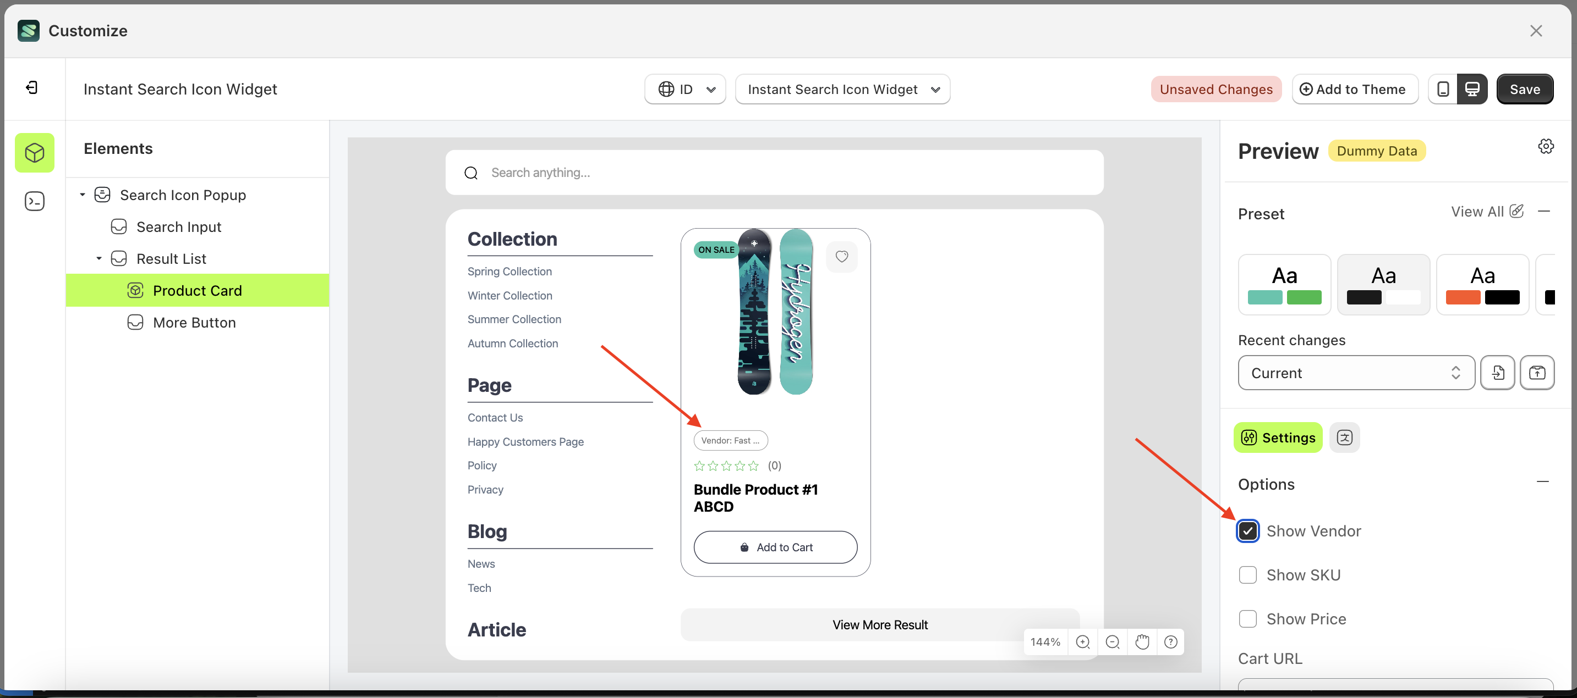Open the Elements panel in the left sidebar
Screen dimensions: 1577x698
34,153
